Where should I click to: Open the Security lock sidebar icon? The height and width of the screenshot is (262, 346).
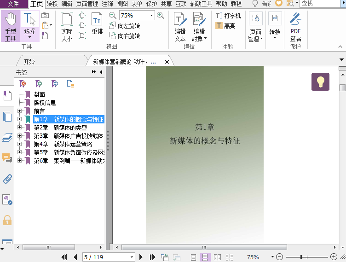(x=7, y=220)
